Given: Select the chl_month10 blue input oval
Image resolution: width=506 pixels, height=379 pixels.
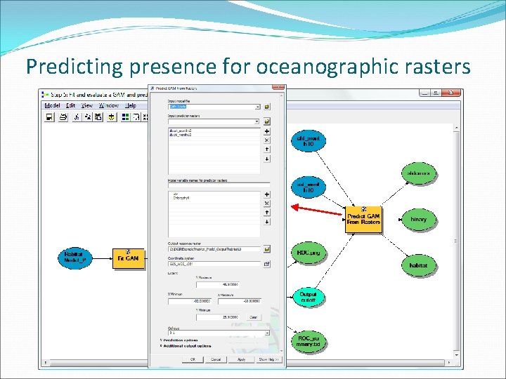Looking at the screenshot, I should (309, 141).
